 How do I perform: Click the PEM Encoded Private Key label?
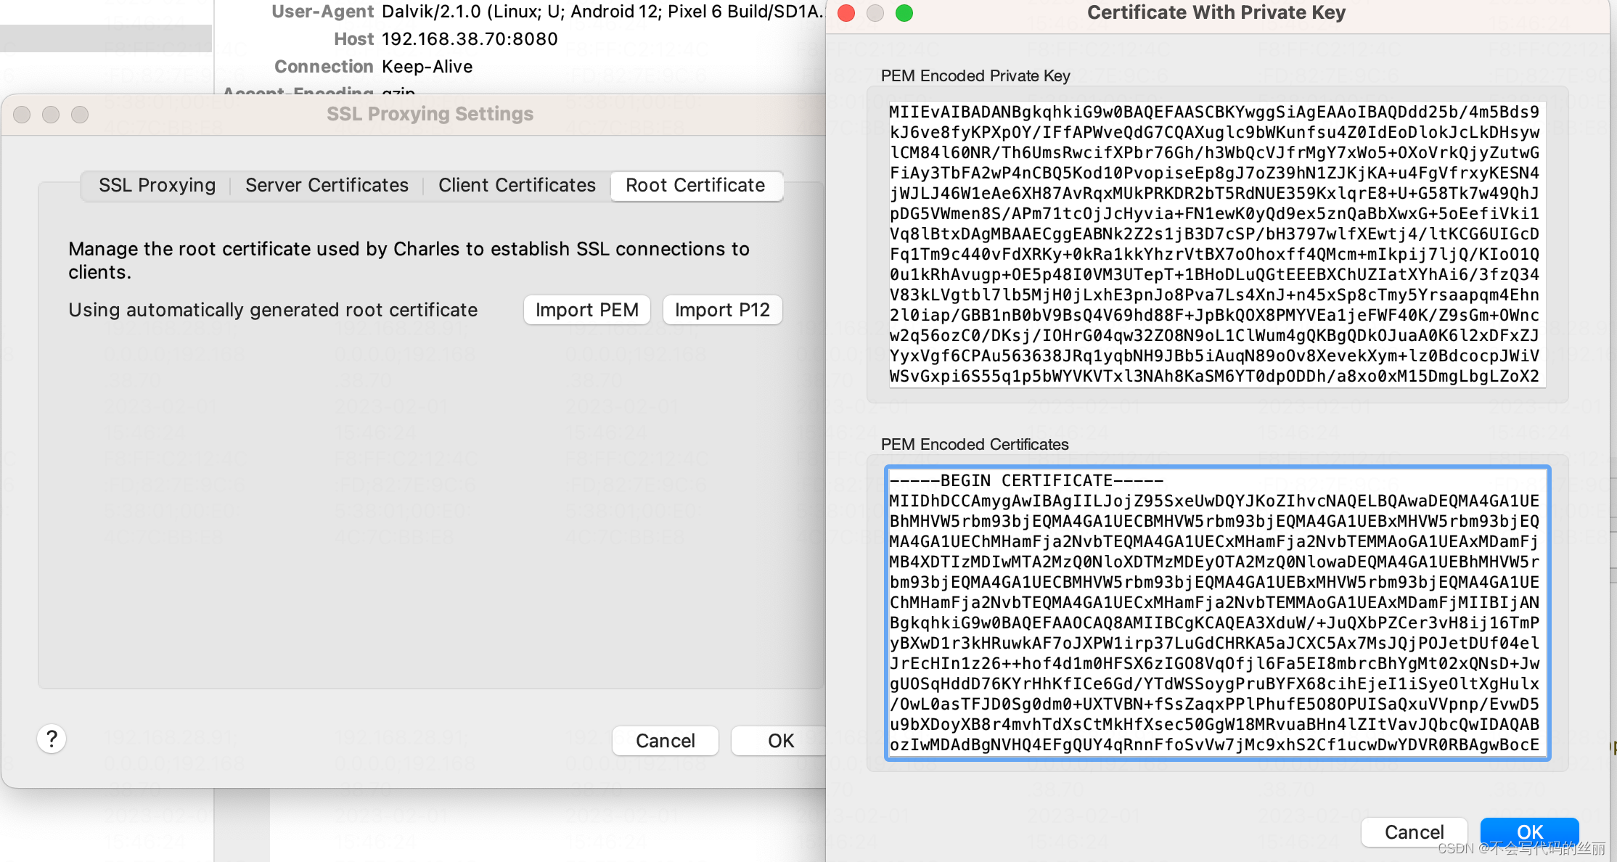coord(975,76)
